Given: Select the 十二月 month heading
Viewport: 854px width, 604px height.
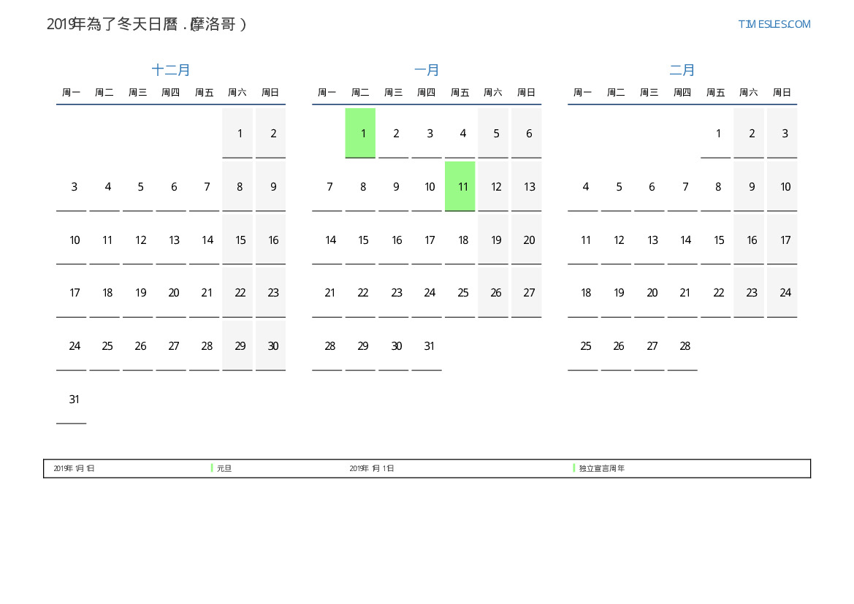Looking at the screenshot, I should pyautogui.click(x=171, y=70).
